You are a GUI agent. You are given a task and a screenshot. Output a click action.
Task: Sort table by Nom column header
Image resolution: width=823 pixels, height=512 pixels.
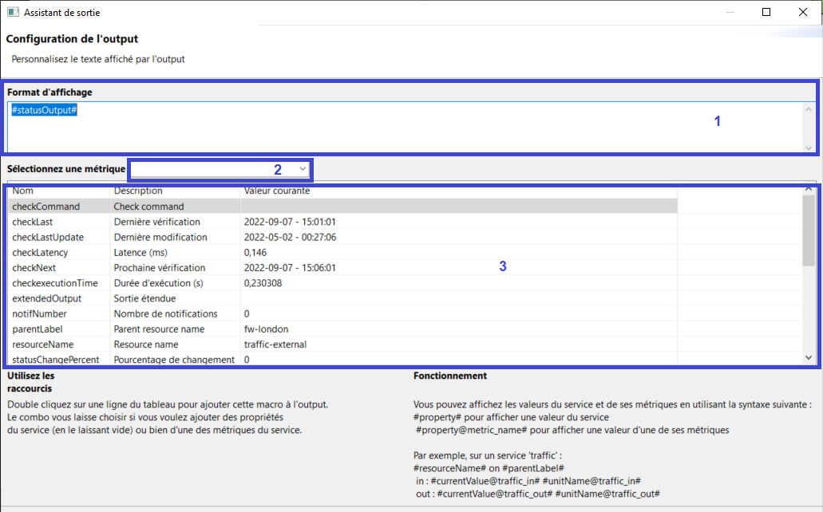58,191
